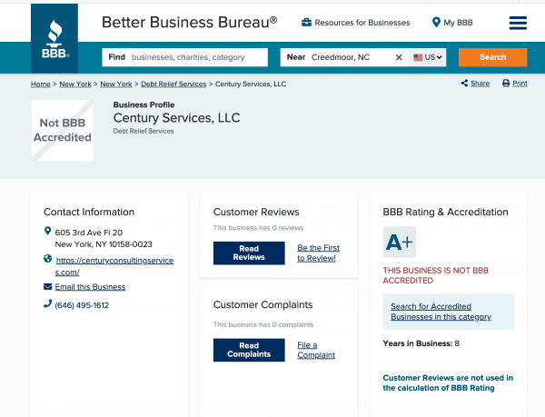
Task: Open Email this Business link
Action: 90,287
